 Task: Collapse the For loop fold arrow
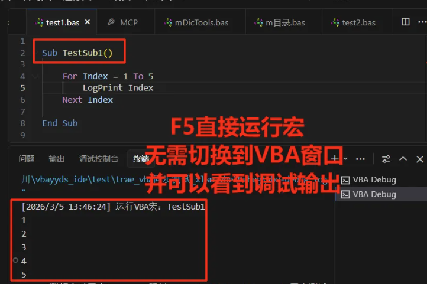pyautogui.click(x=35, y=76)
